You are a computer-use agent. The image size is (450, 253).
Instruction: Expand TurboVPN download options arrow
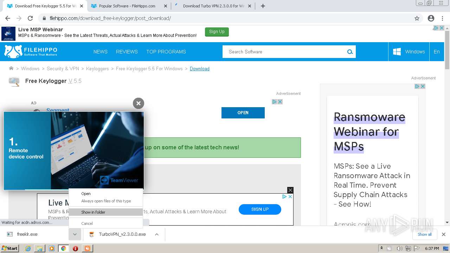(x=157, y=234)
